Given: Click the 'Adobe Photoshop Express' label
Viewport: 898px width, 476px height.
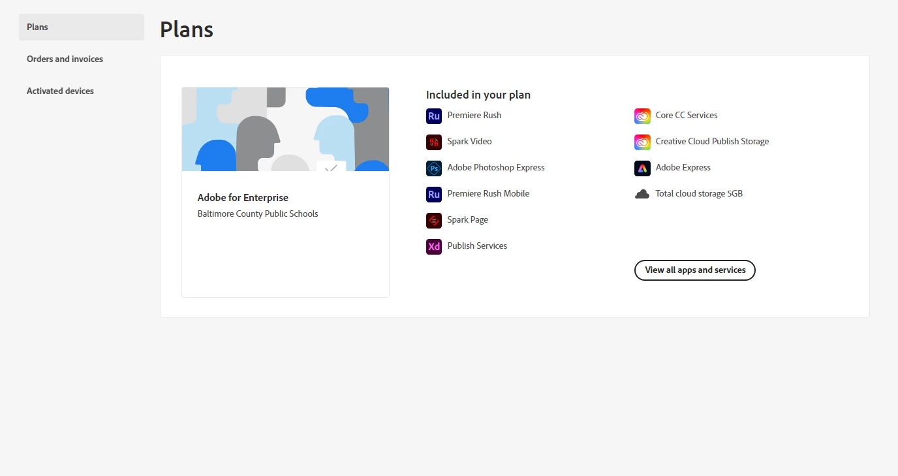Looking at the screenshot, I should click(x=496, y=167).
